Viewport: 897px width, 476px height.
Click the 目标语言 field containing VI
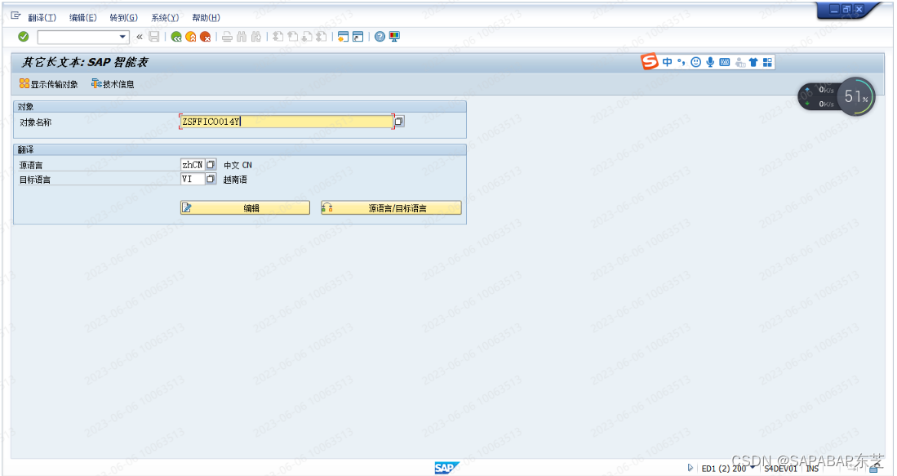pyautogui.click(x=193, y=179)
